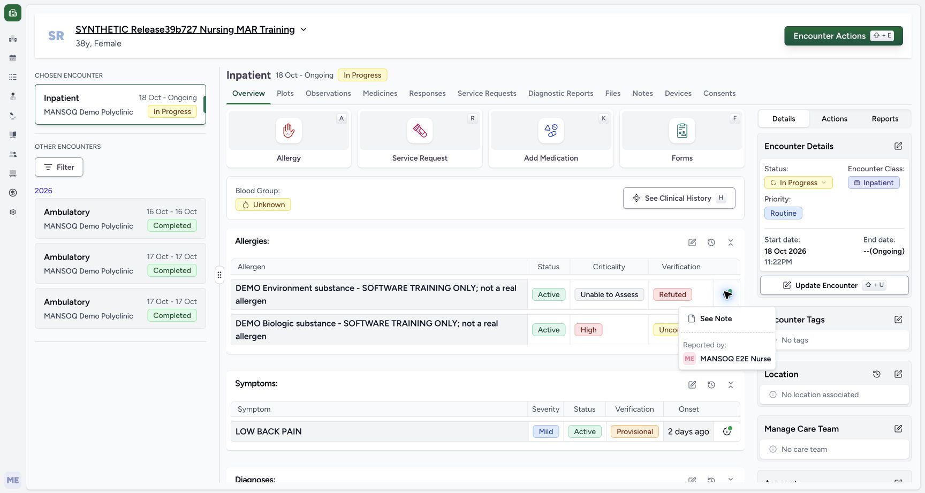
Task: View history of the Symptoms section
Action: [711, 385]
